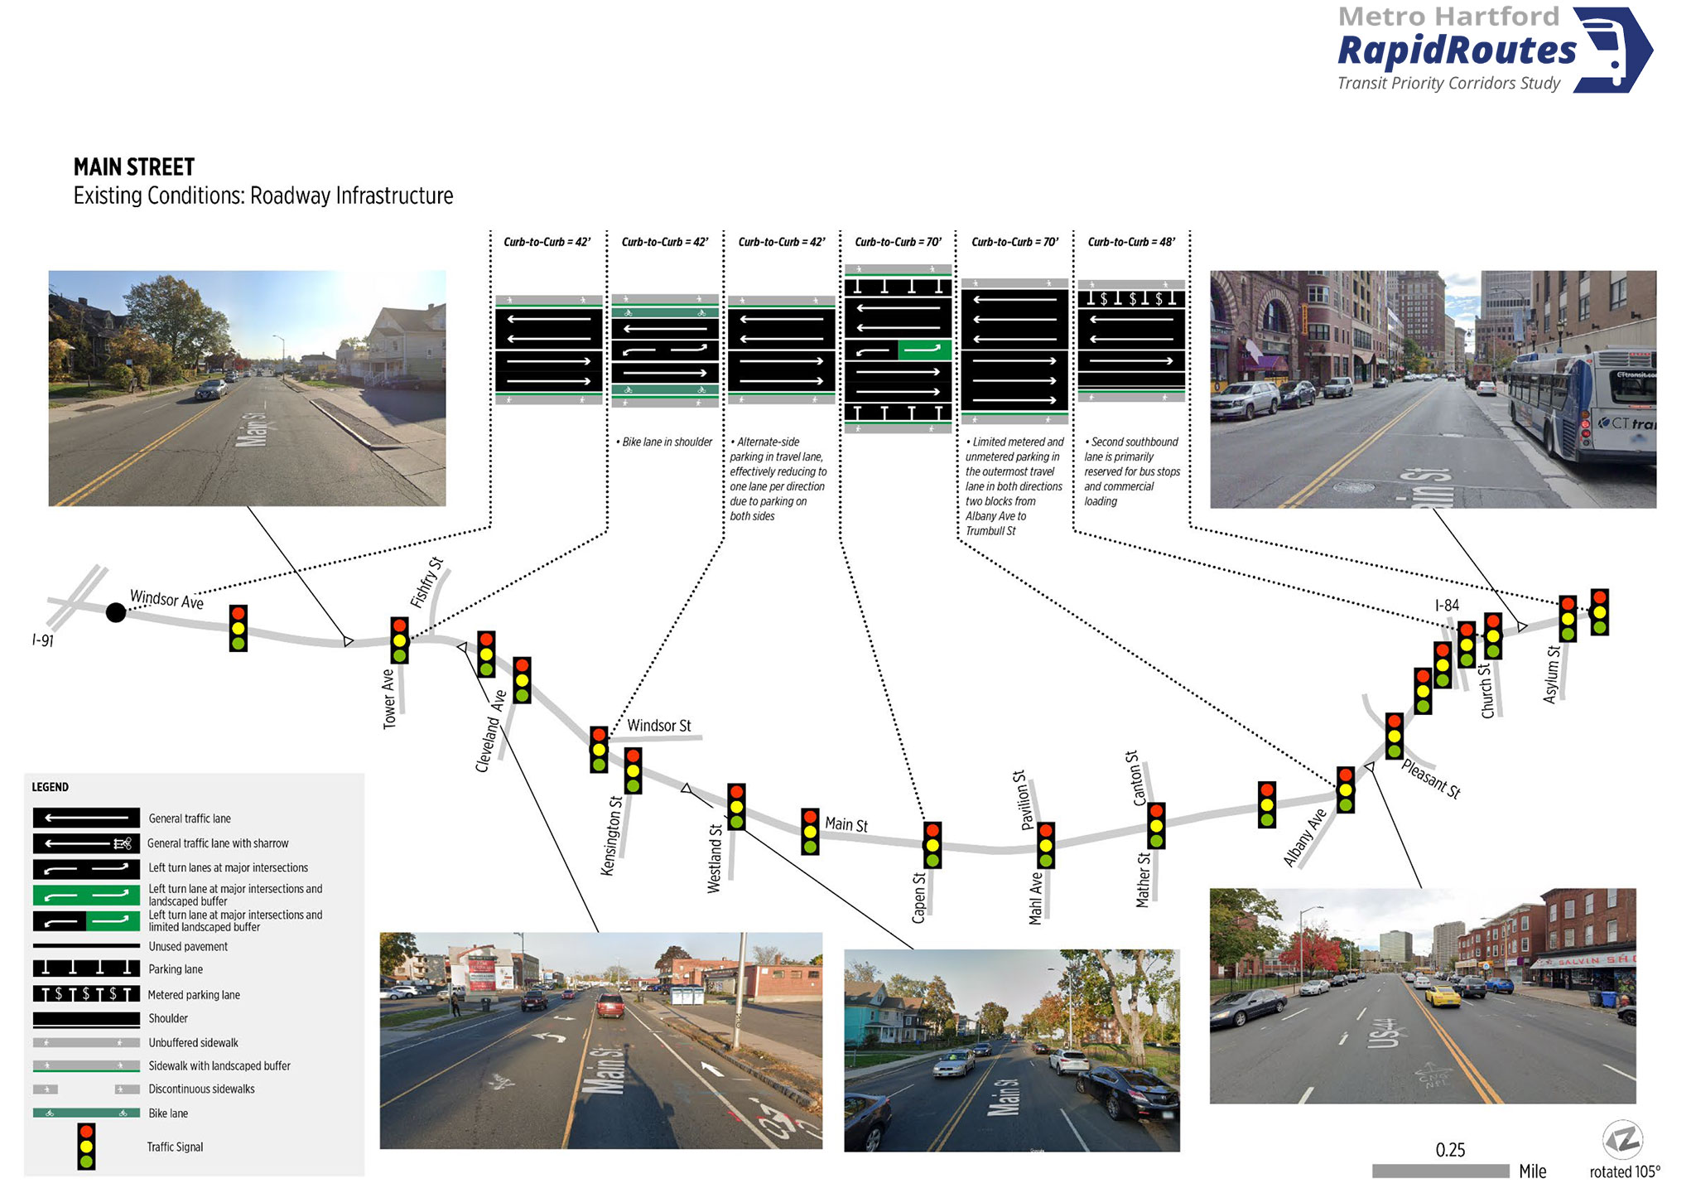Click the Fishfry St label
The image size is (1696, 1193).
pos(426,582)
